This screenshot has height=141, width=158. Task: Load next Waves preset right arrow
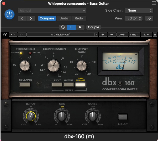click(112, 35)
